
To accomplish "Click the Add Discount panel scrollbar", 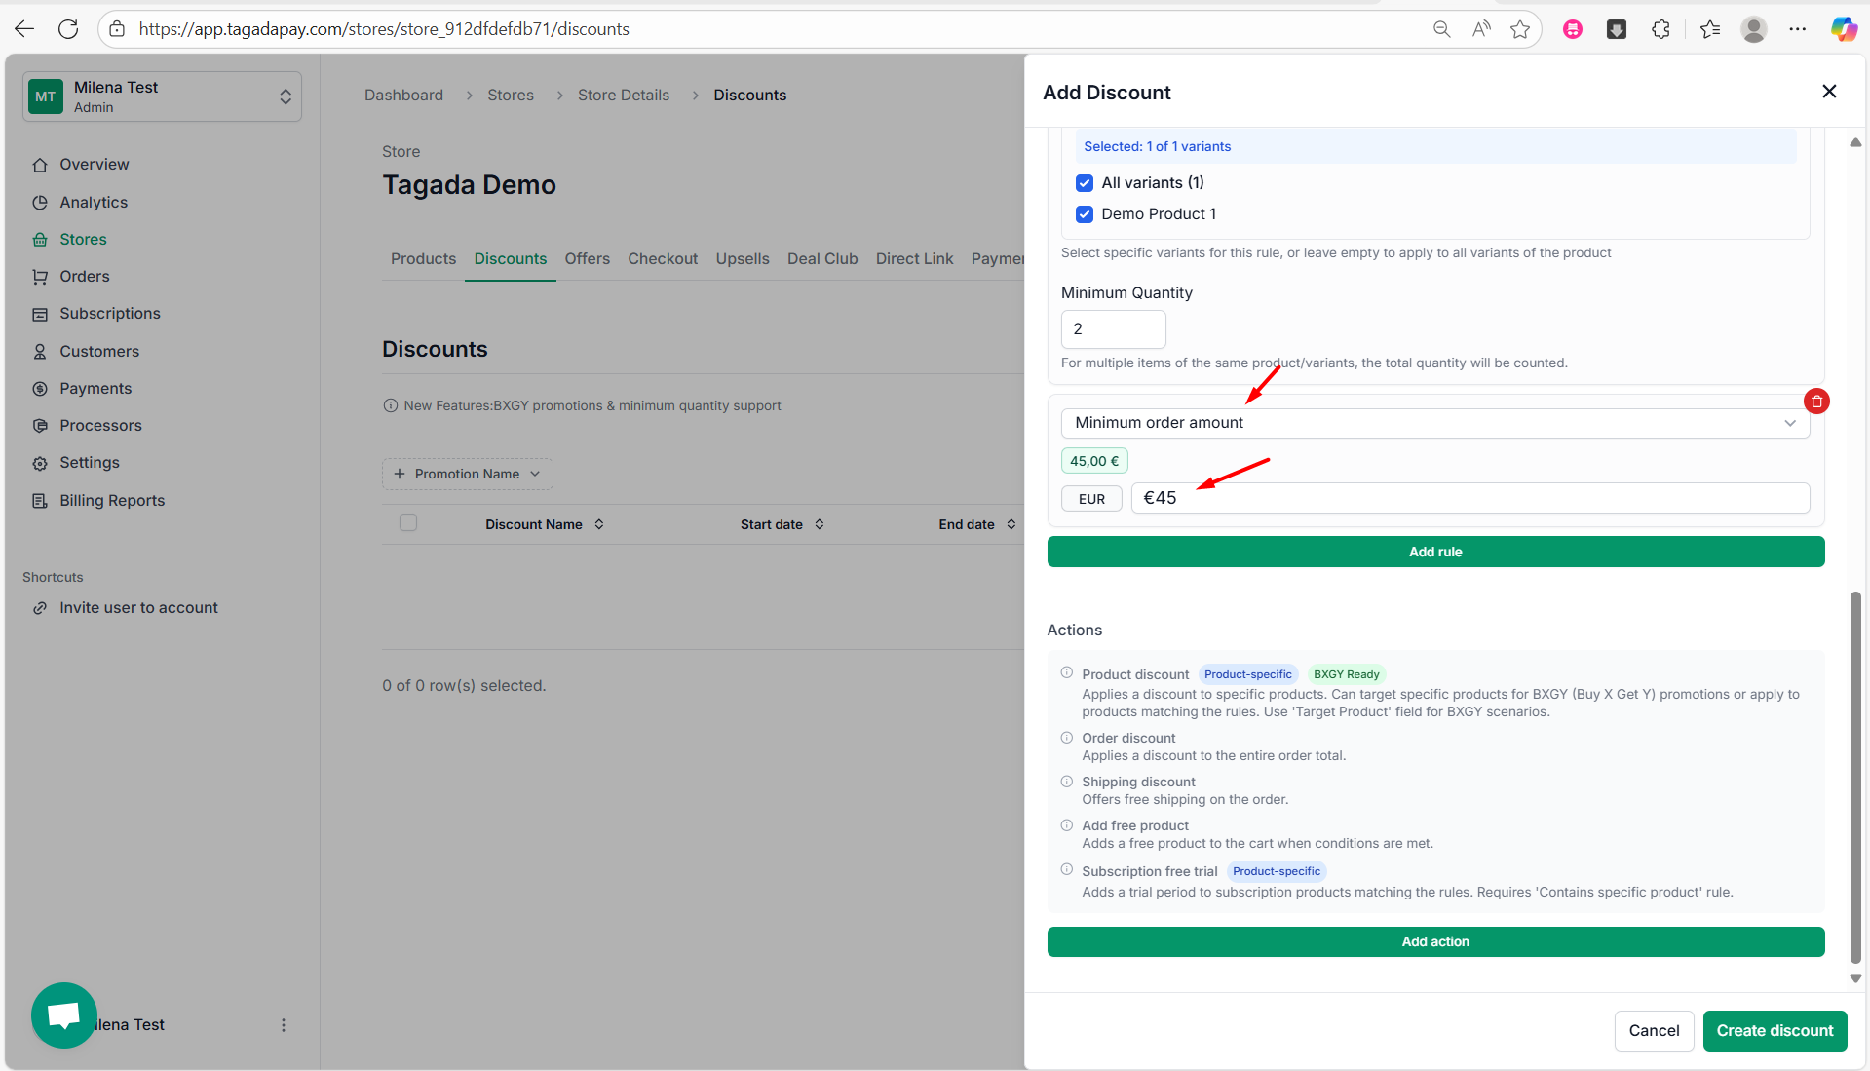I will click(x=1854, y=780).
